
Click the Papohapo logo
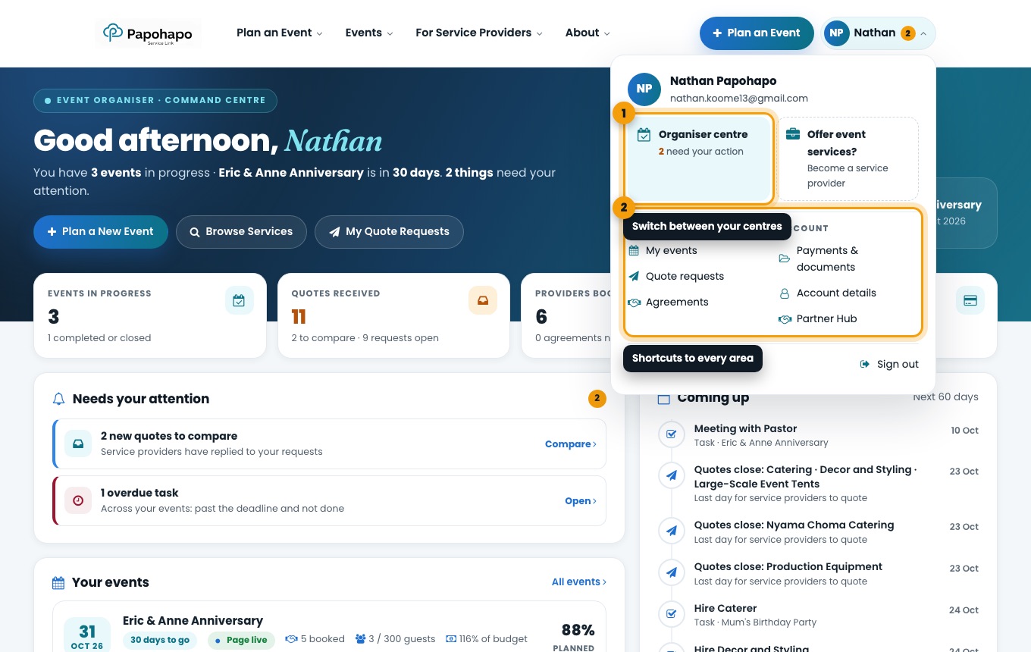149,33
